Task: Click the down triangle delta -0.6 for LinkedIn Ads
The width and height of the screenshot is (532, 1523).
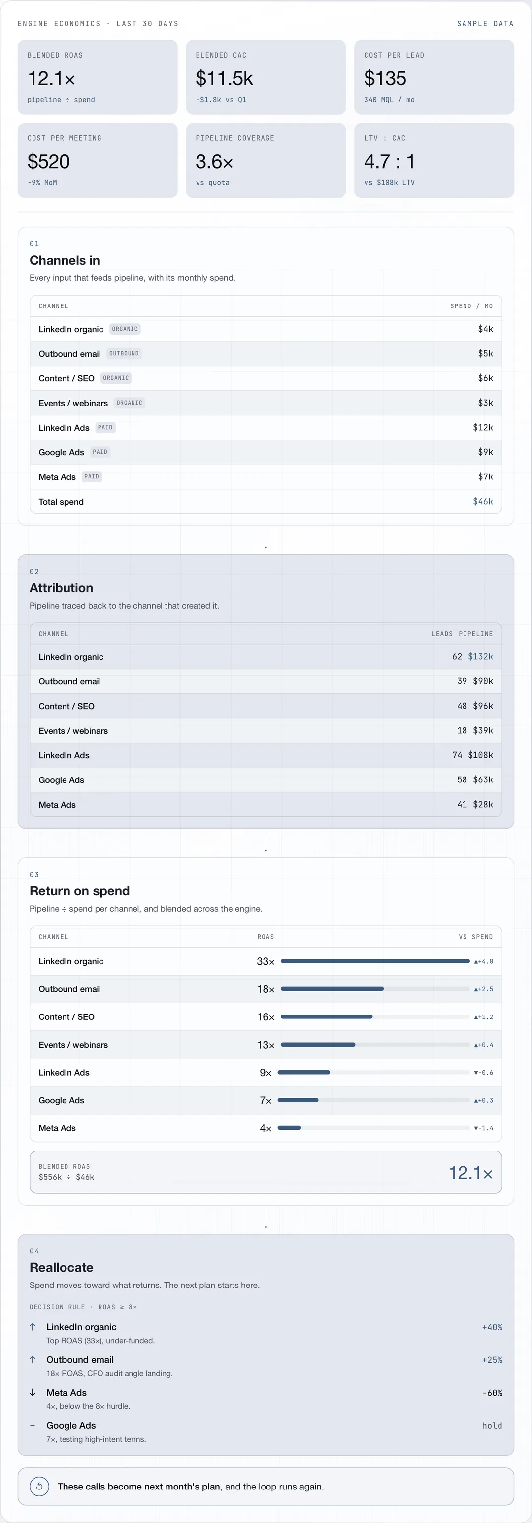Action: pyautogui.click(x=484, y=1073)
